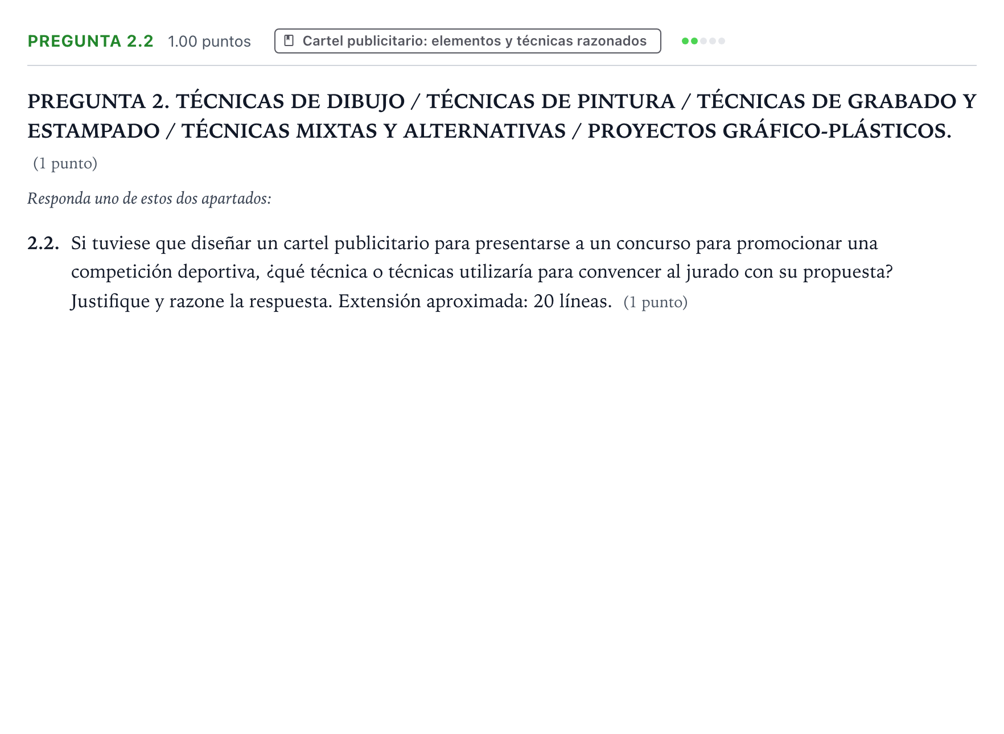
Task: Click the first line starting 'Si tuviese que diseñar'
Action: coord(475,244)
